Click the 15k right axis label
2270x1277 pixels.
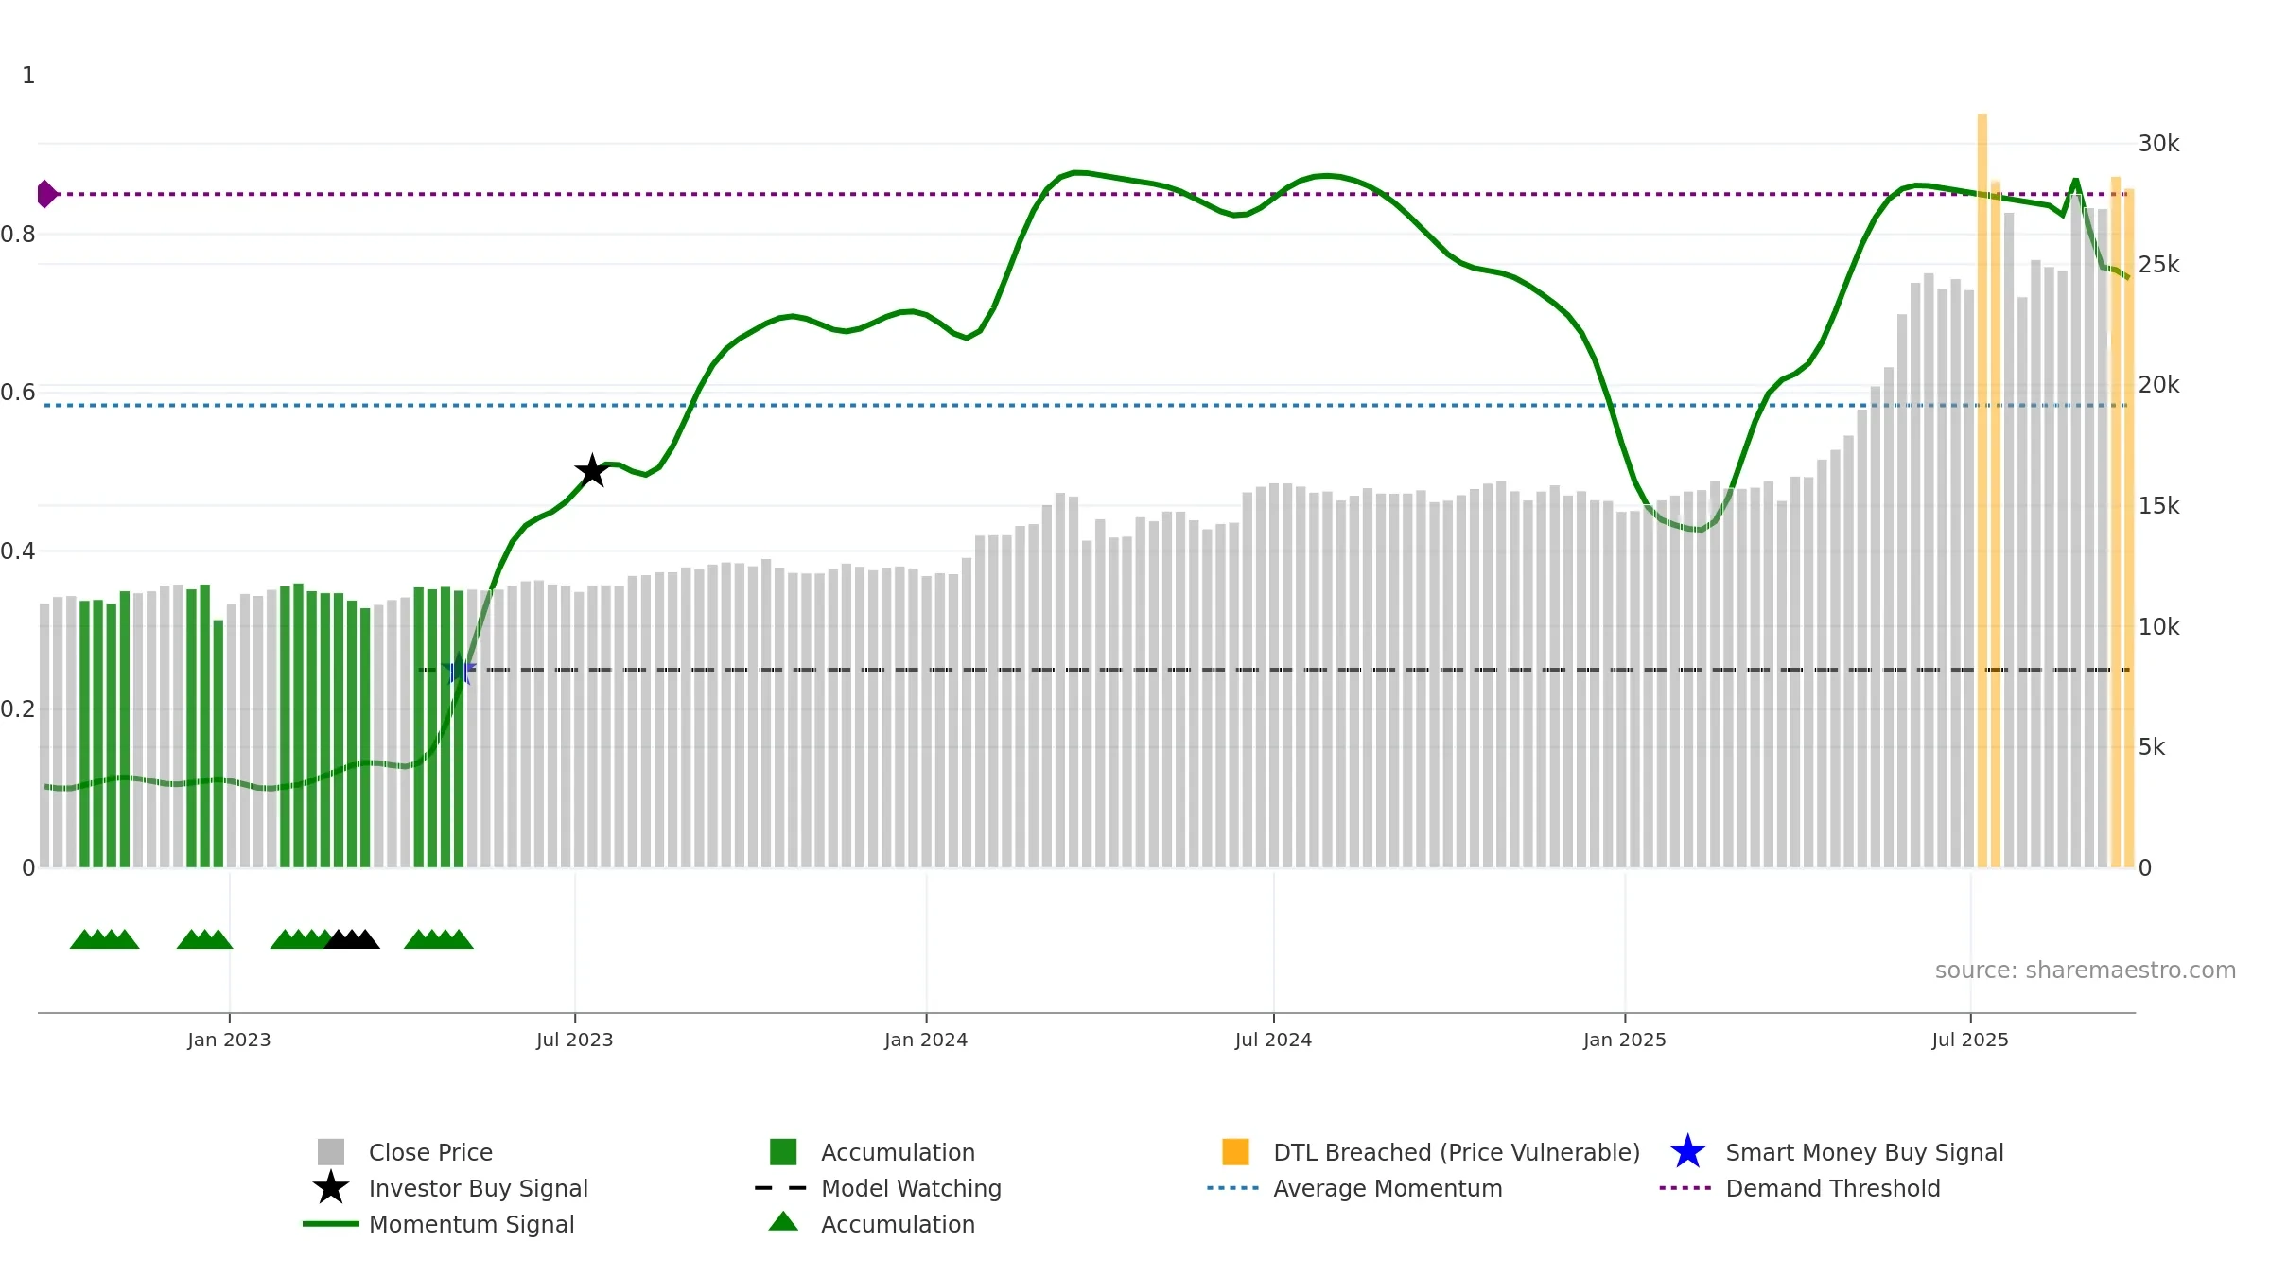click(x=2158, y=506)
